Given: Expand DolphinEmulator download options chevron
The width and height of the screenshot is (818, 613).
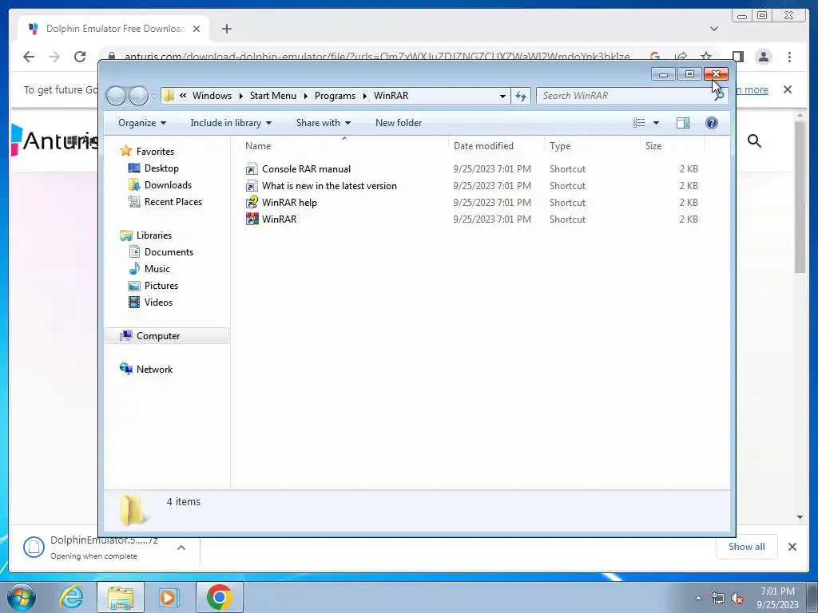Looking at the screenshot, I should (x=181, y=548).
